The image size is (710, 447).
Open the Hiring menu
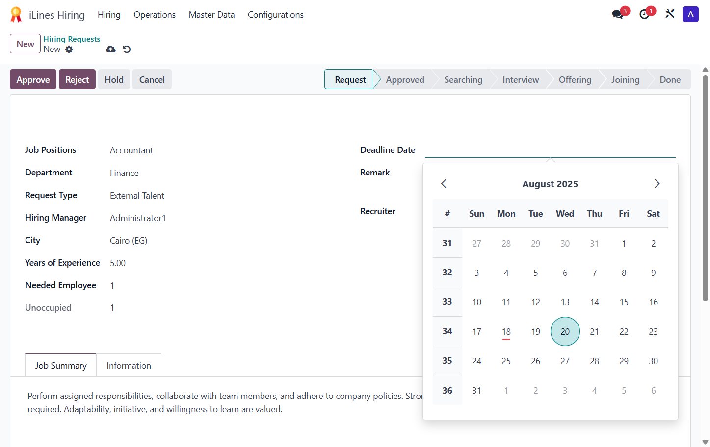point(109,15)
